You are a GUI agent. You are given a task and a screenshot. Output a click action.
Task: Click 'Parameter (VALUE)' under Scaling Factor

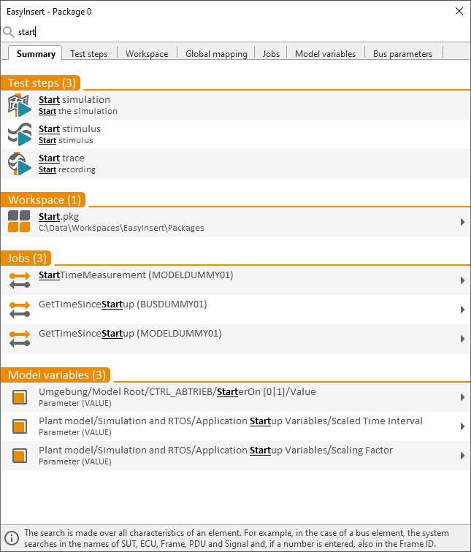click(75, 462)
